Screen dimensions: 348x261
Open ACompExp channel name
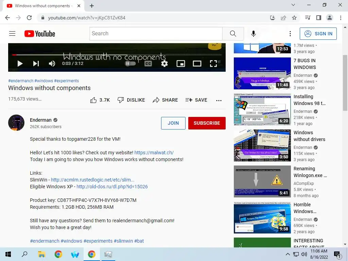pos(303,184)
